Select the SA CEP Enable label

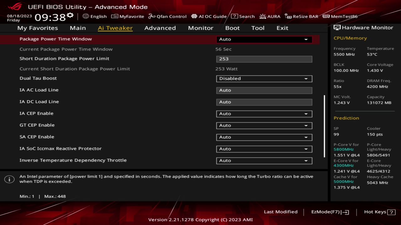37,137
